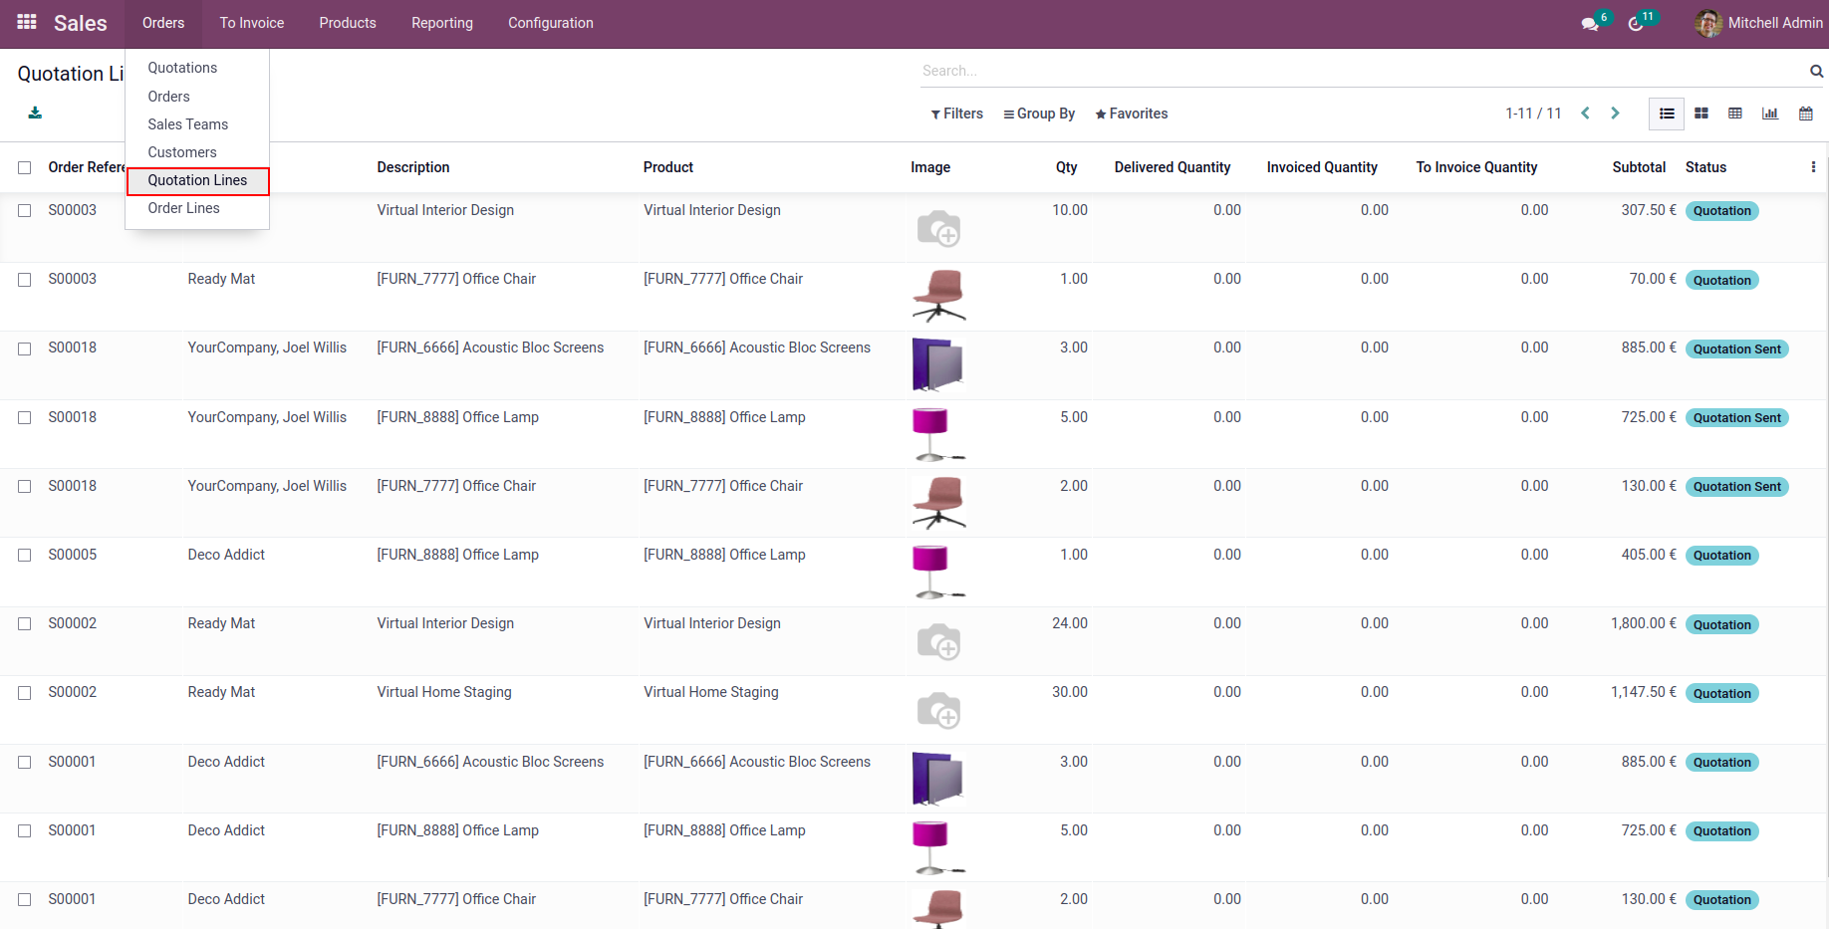Viewport: 1829px width, 929px height.
Task: Choose Order Lines from Orders menu
Action: point(183,208)
